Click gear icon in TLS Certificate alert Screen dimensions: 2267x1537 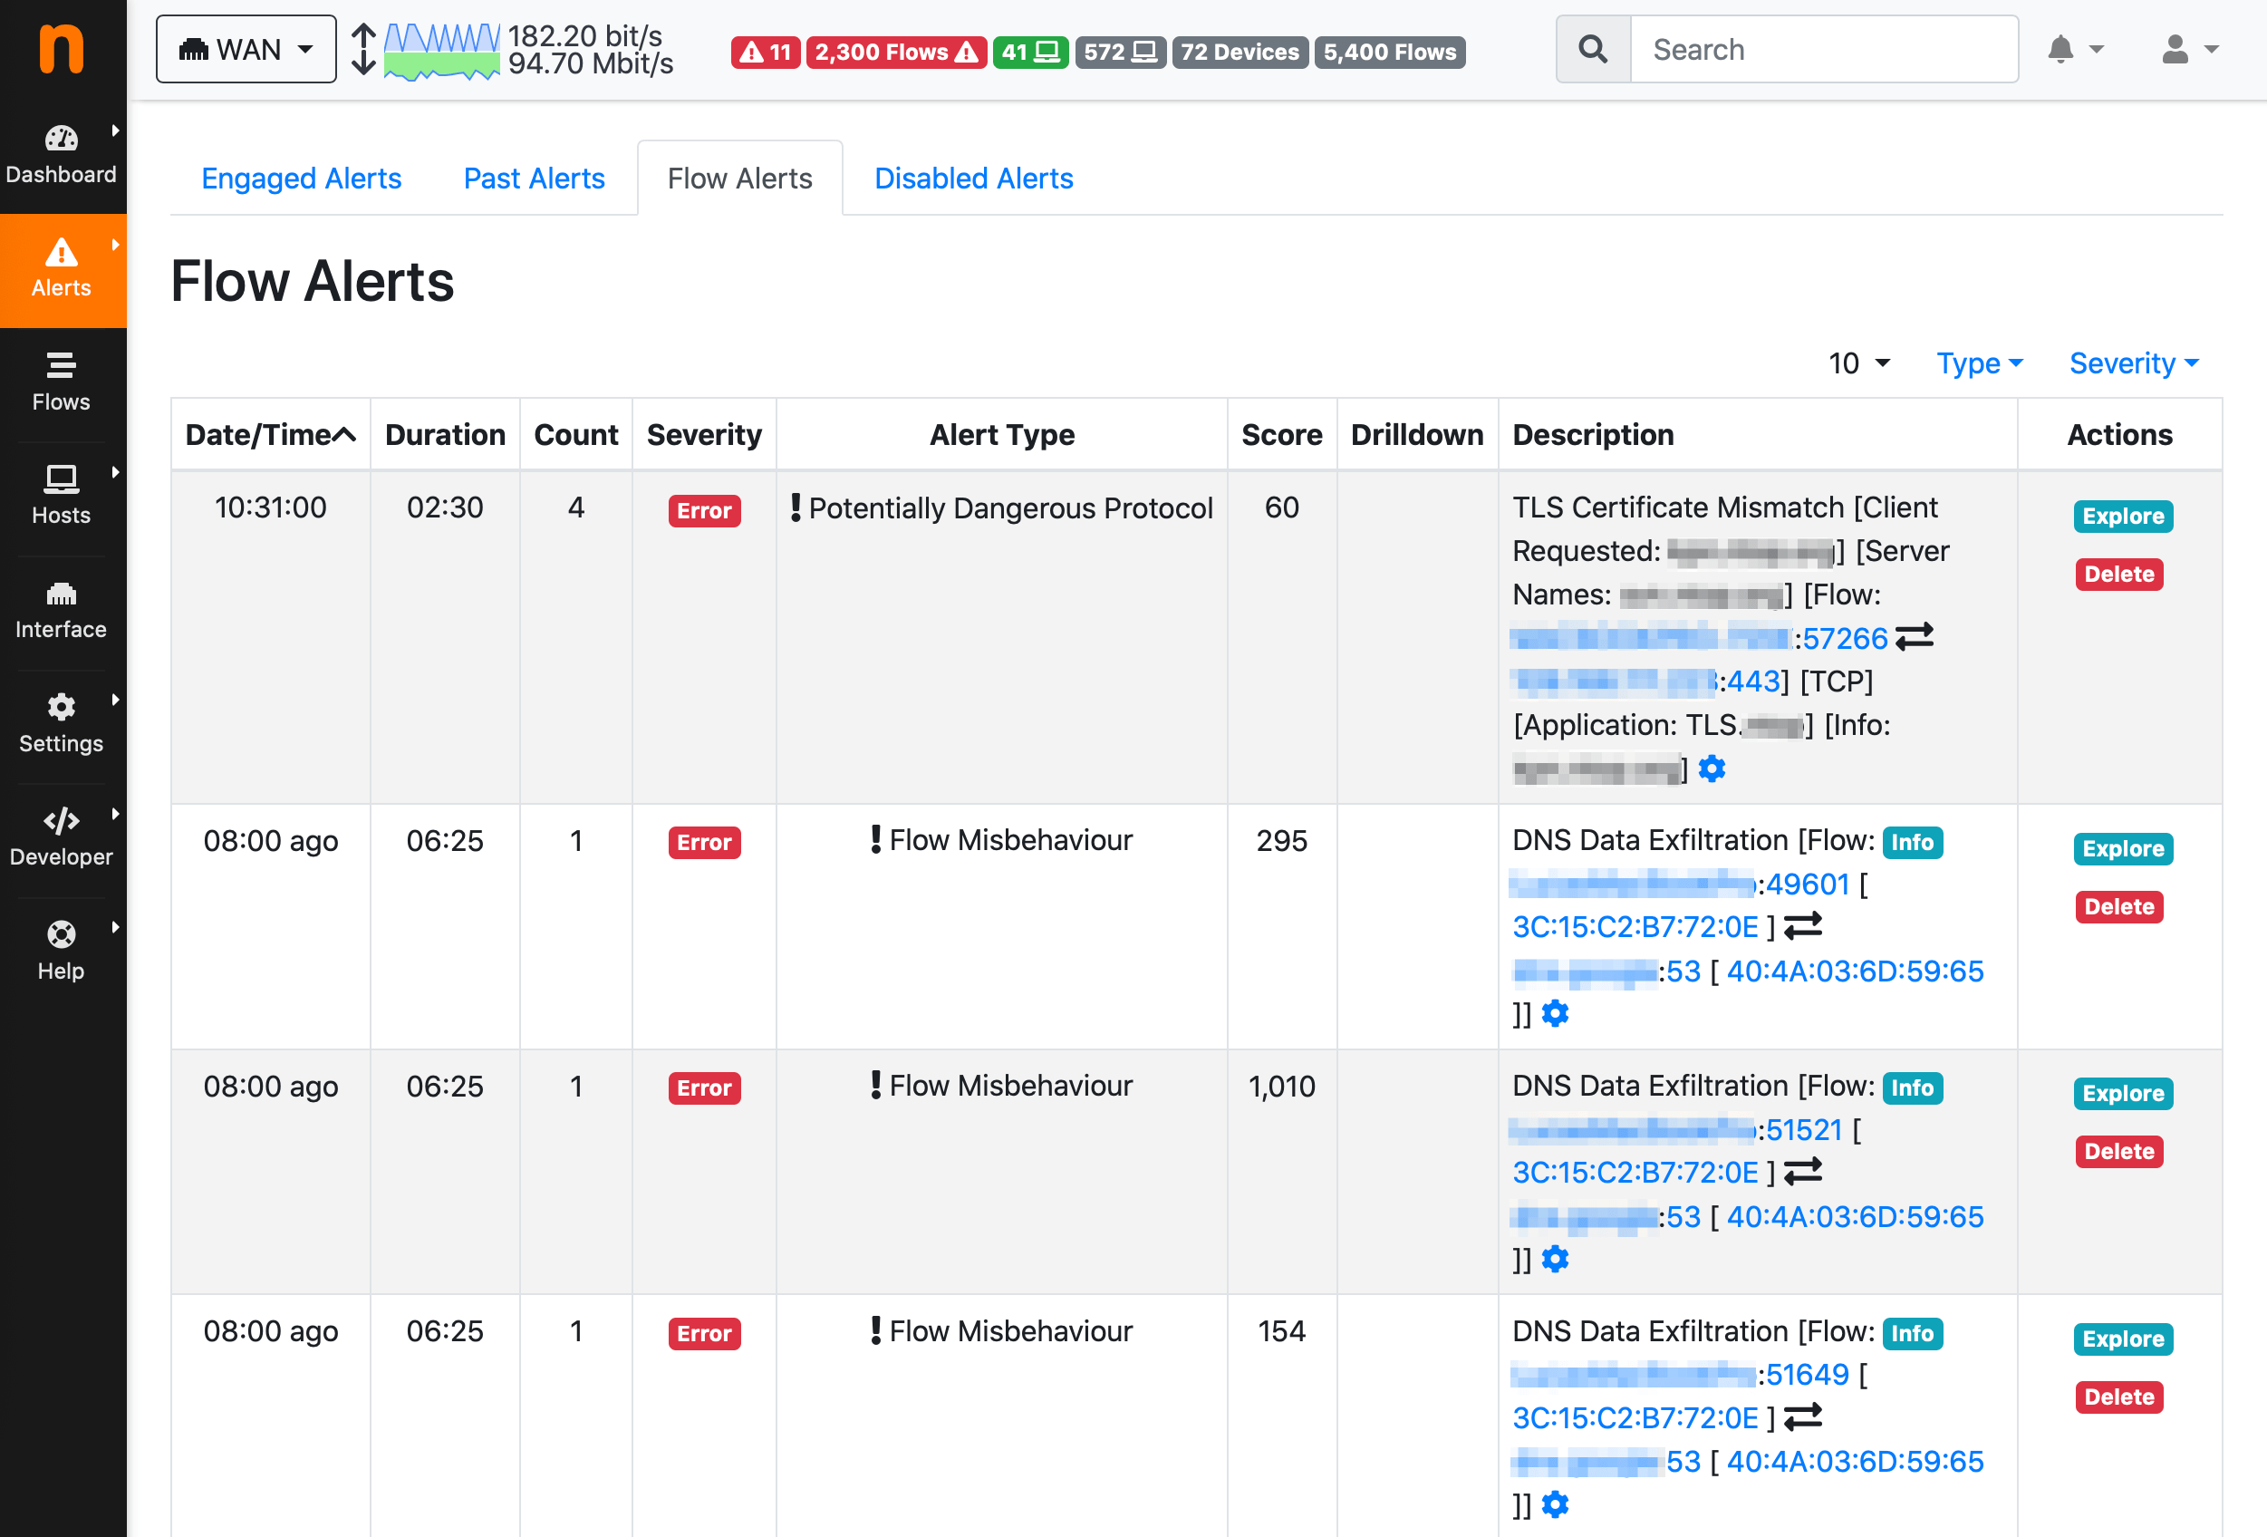click(1711, 769)
